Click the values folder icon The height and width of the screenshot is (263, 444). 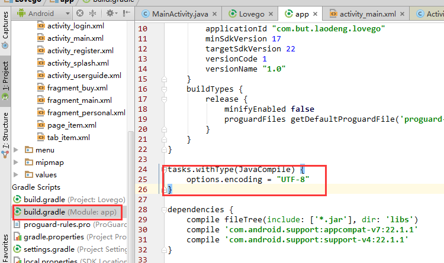click(29, 174)
